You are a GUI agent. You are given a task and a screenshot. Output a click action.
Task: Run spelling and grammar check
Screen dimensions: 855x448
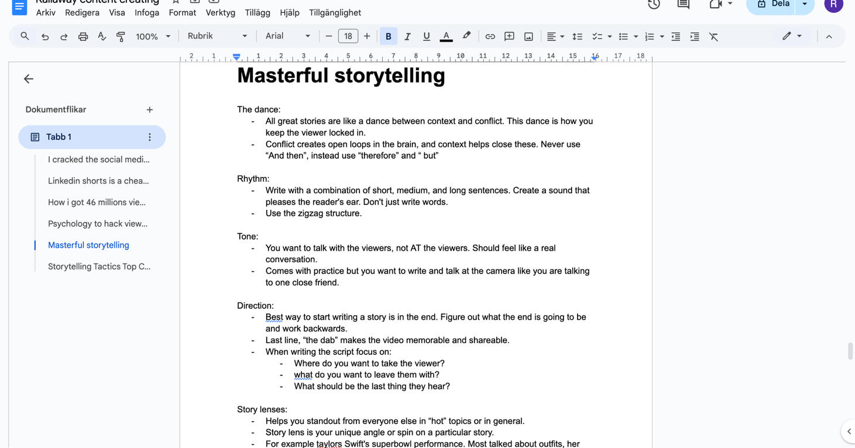pos(102,36)
